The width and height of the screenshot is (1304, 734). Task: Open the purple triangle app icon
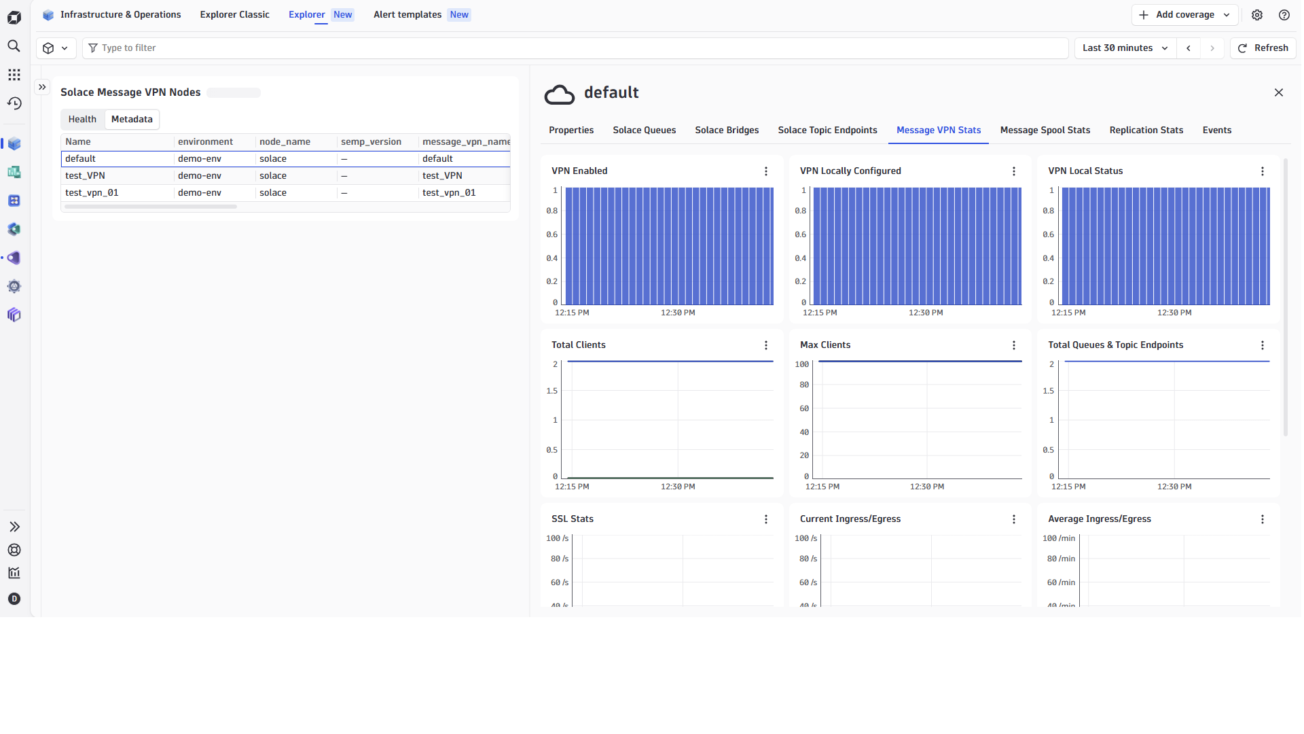coord(14,258)
